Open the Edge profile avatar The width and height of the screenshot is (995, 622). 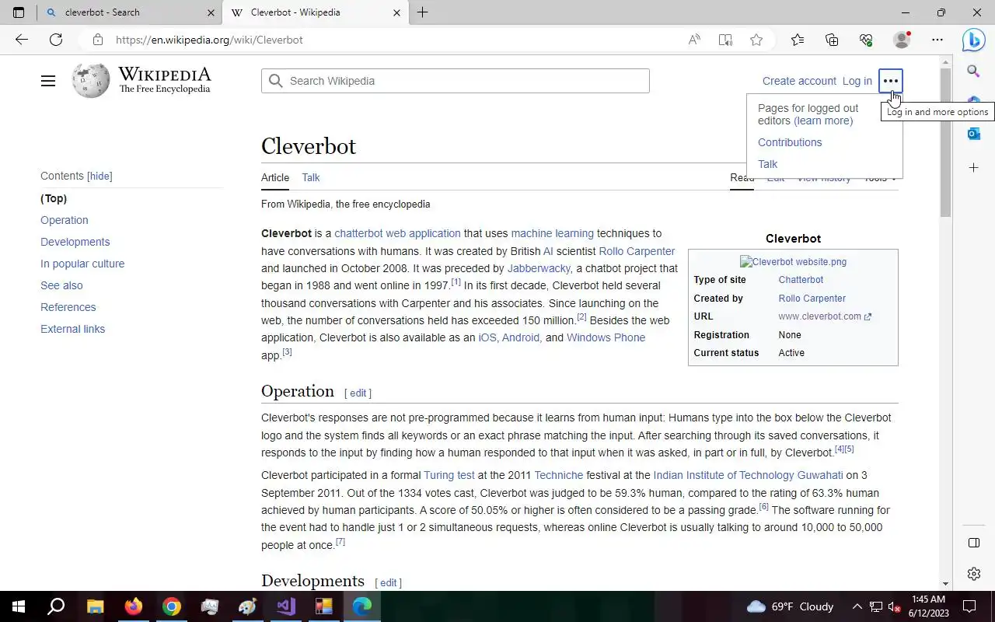(x=902, y=40)
